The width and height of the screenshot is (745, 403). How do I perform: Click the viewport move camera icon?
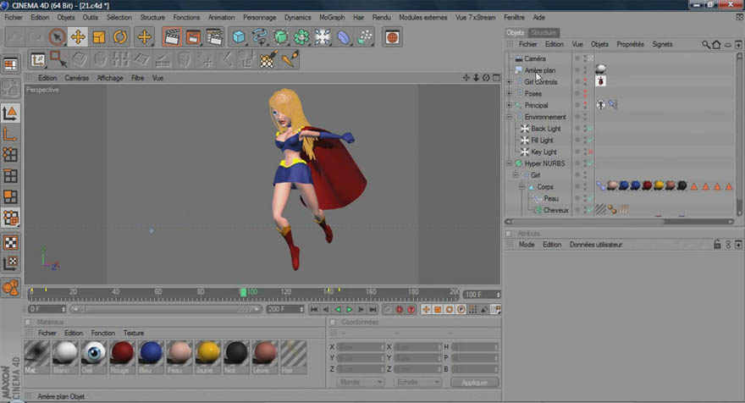[x=466, y=77]
